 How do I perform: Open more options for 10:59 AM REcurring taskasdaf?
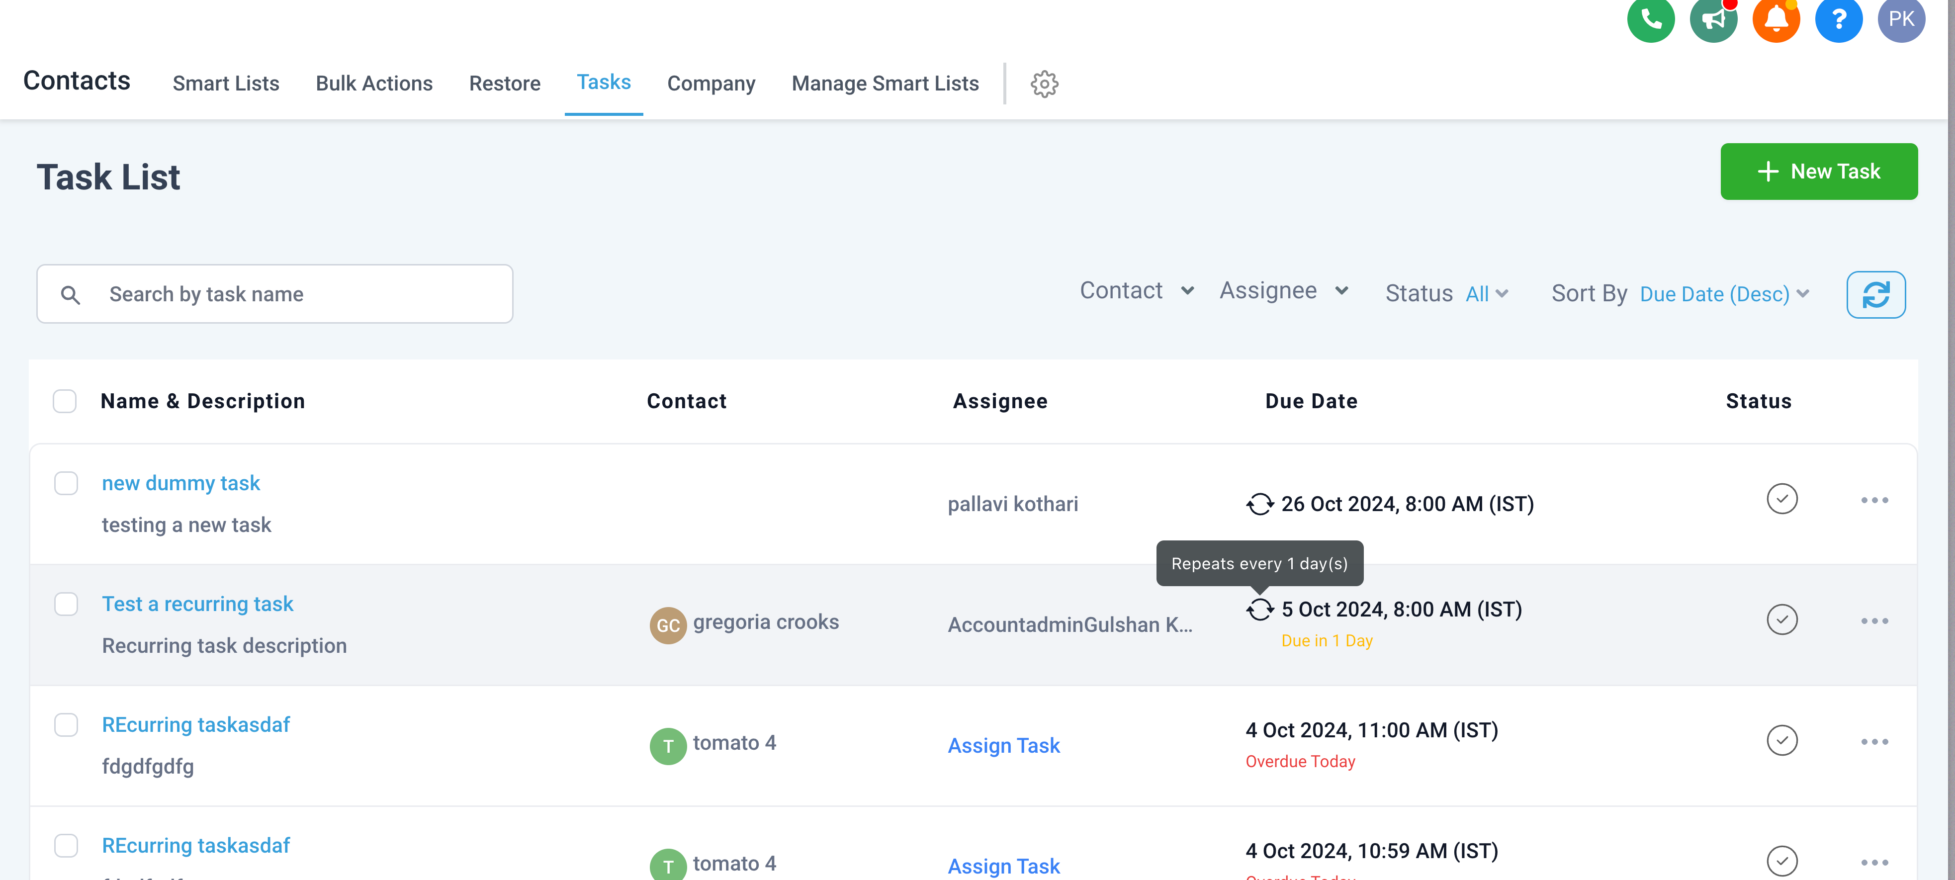(1874, 862)
